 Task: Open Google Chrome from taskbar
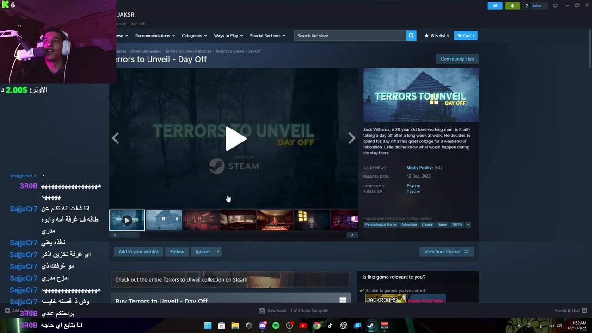[316, 326]
